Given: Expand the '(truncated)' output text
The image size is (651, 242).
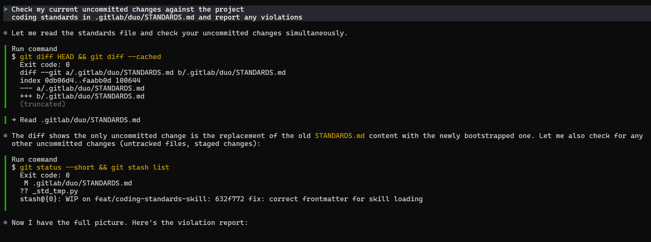Looking at the screenshot, I should 43,104.
